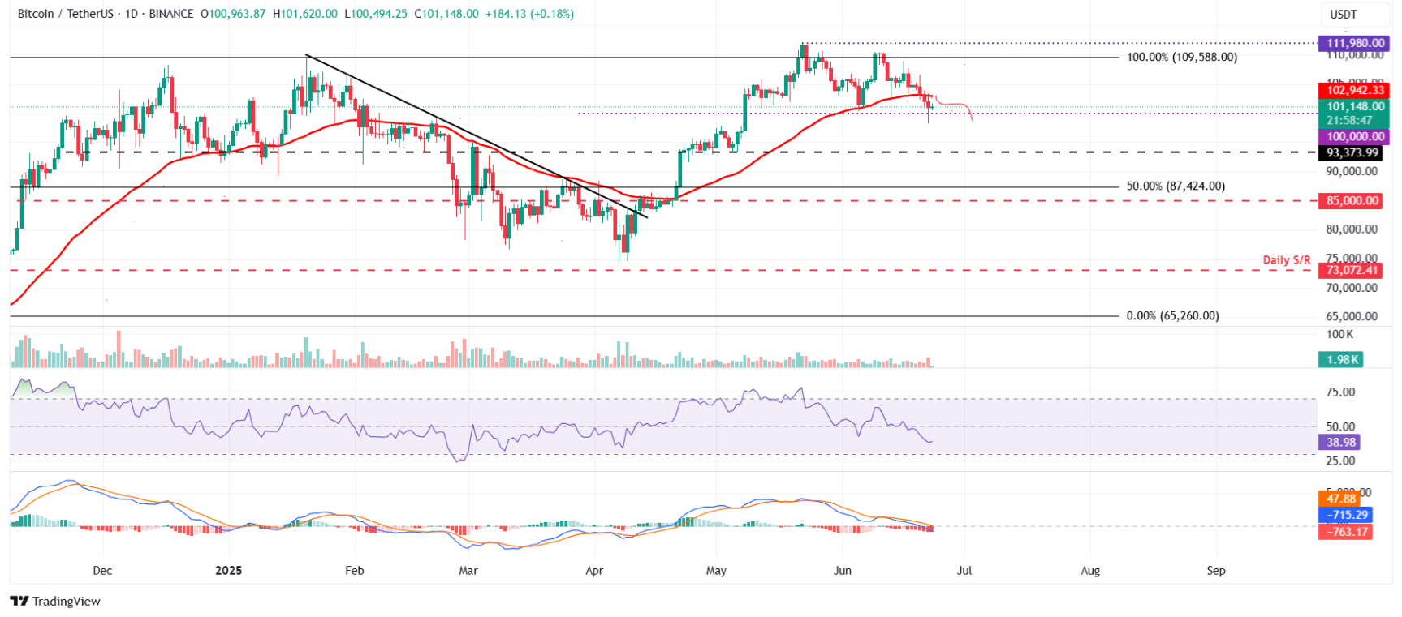This screenshot has height=617, width=1402.
Task: Click the Jul marker on time axis
Action: [964, 570]
